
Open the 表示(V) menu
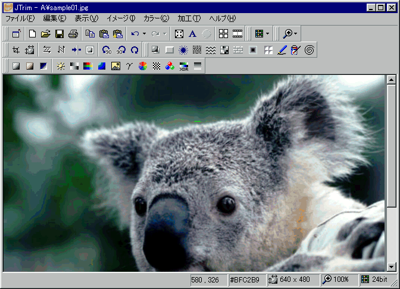[x=86, y=18]
